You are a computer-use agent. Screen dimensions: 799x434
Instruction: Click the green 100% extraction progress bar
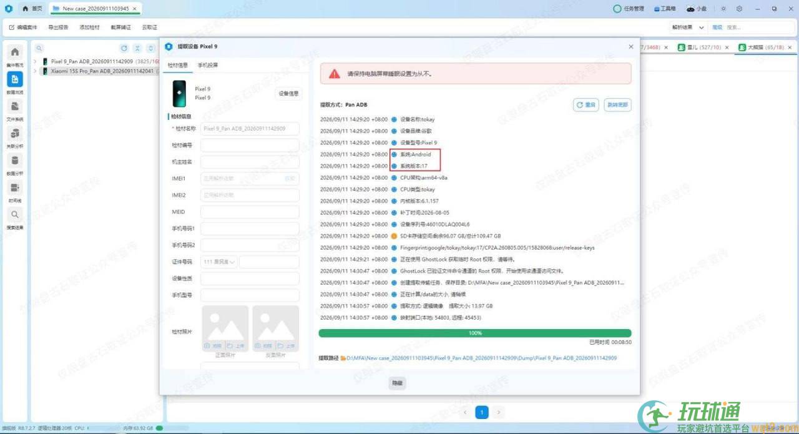[x=475, y=333]
